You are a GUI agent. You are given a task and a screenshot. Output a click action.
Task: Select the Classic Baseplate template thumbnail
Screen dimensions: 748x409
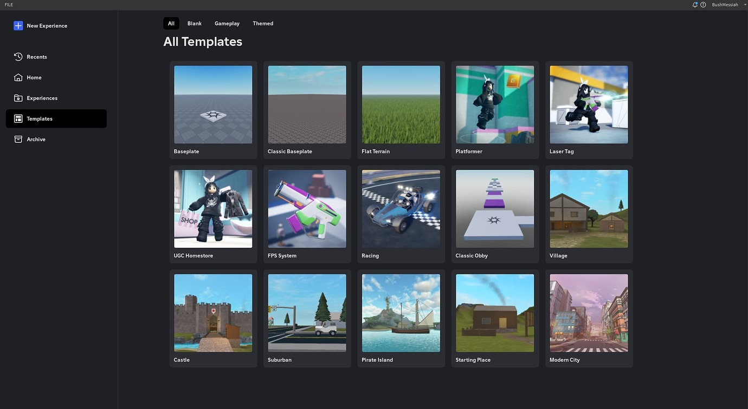307,104
